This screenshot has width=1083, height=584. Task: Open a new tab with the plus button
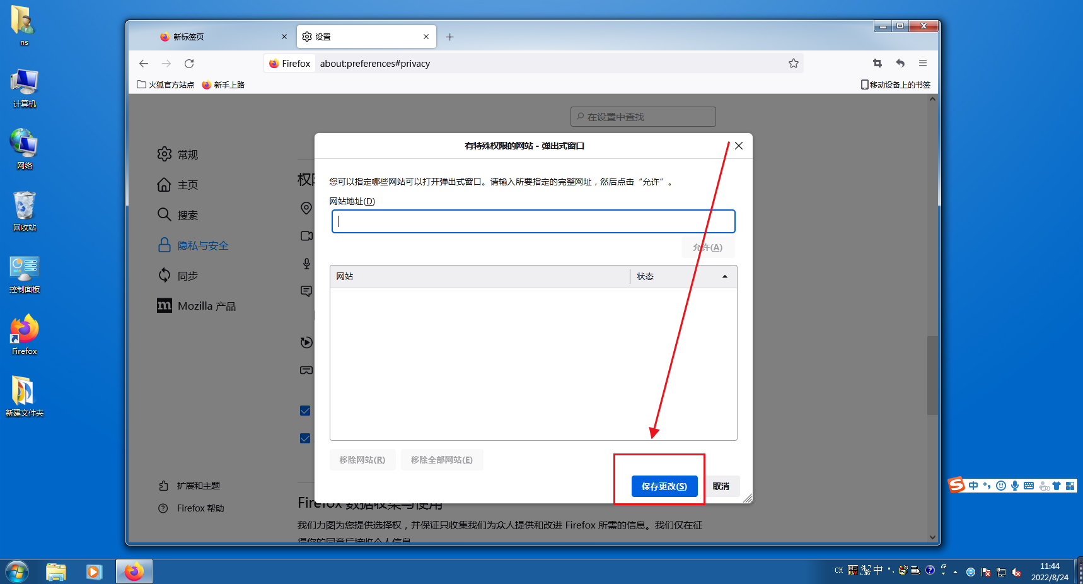coord(450,37)
